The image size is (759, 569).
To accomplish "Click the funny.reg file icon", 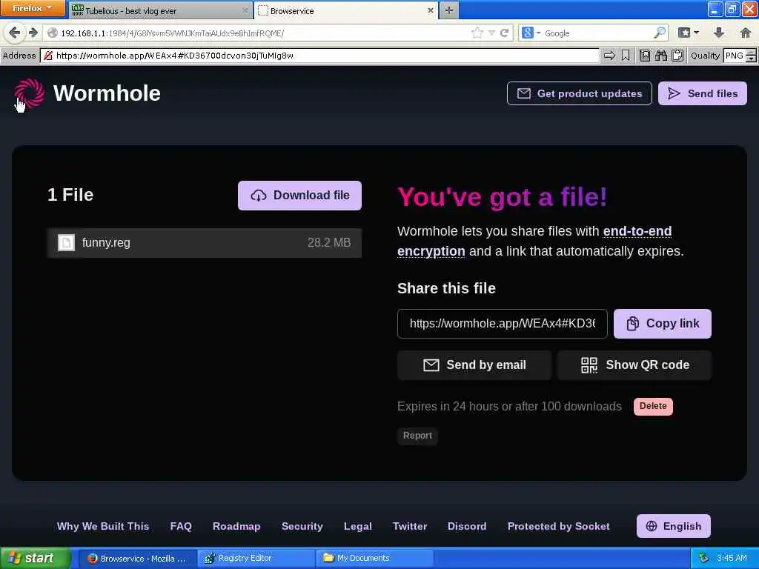I will [66, 242].
